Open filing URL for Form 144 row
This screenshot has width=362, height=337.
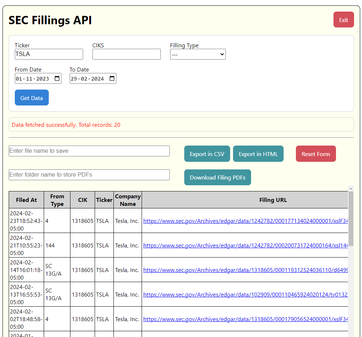pyautogui.click(x=245, y=245)
